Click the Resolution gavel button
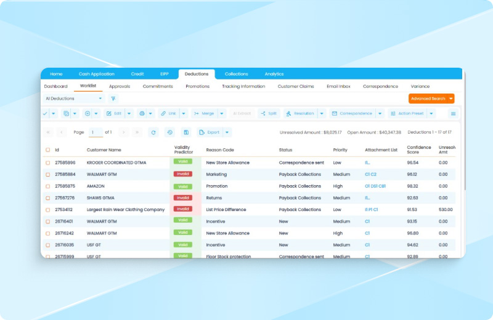 click(300, 114)
